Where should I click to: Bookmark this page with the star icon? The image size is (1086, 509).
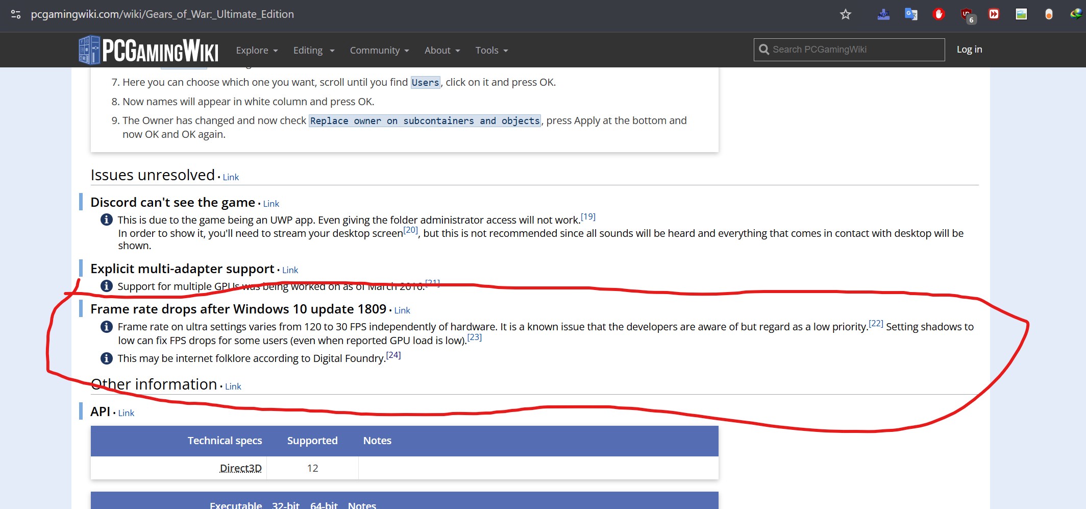click(846, 14)
